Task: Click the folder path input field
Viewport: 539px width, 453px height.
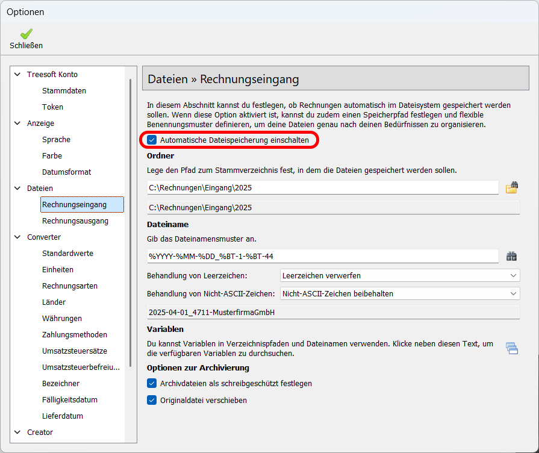Action: 322,188
